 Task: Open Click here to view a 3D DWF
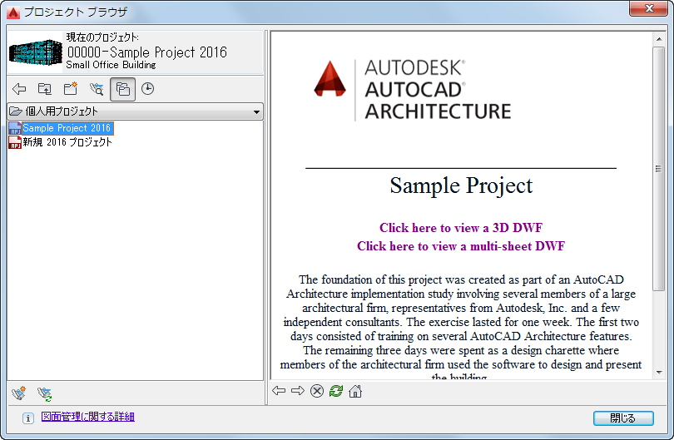(x=461, y=228)
